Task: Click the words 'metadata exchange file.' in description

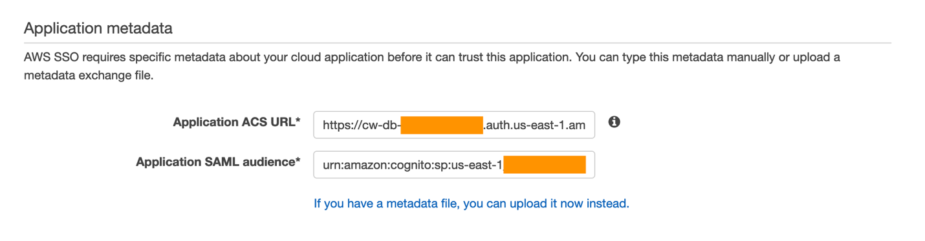Action: [x=90, y=75]
